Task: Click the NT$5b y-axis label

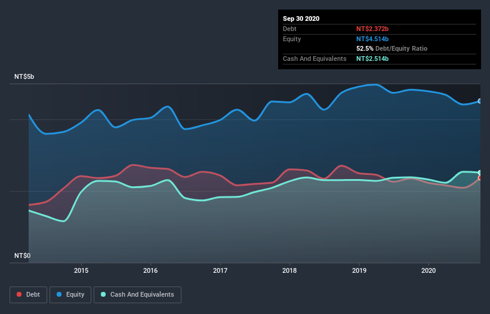Action: point(24,76)
